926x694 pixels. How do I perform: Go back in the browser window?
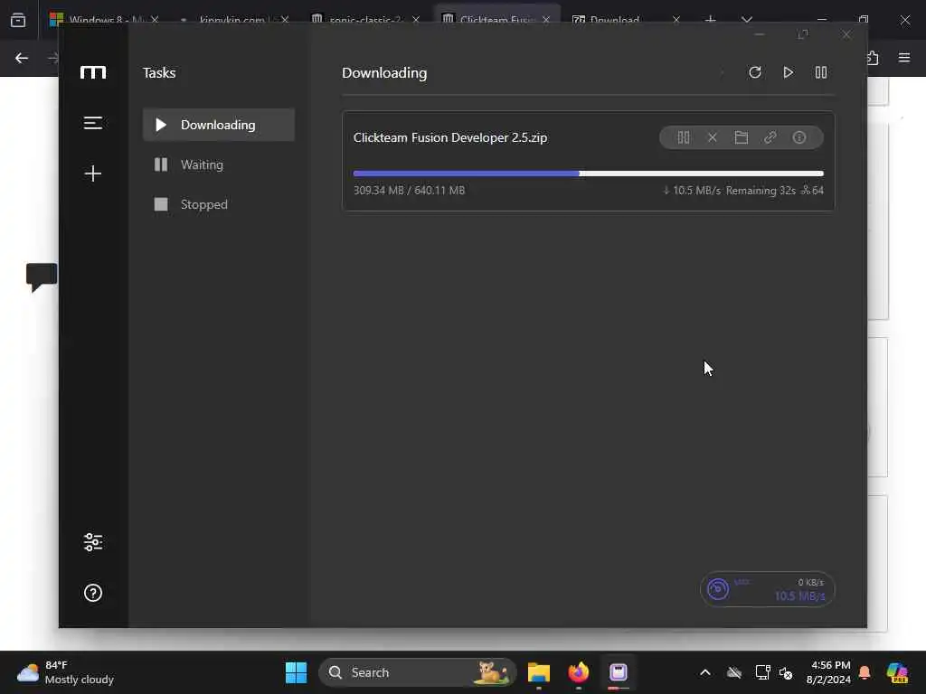pyautogui.click(x=22, y=58)
